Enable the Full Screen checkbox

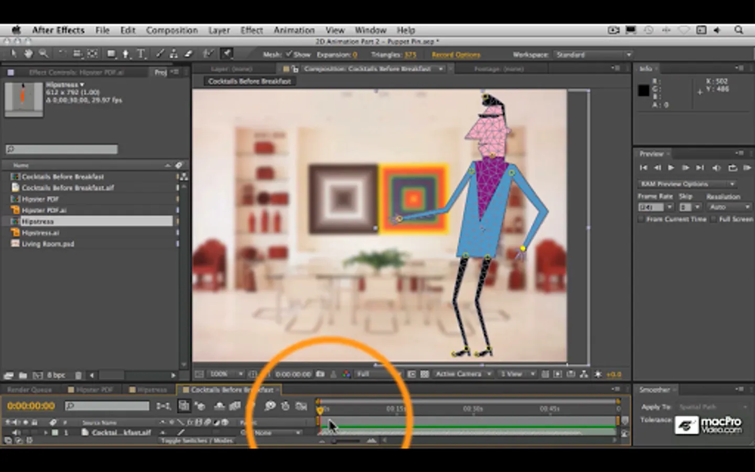tap(714, 219)
